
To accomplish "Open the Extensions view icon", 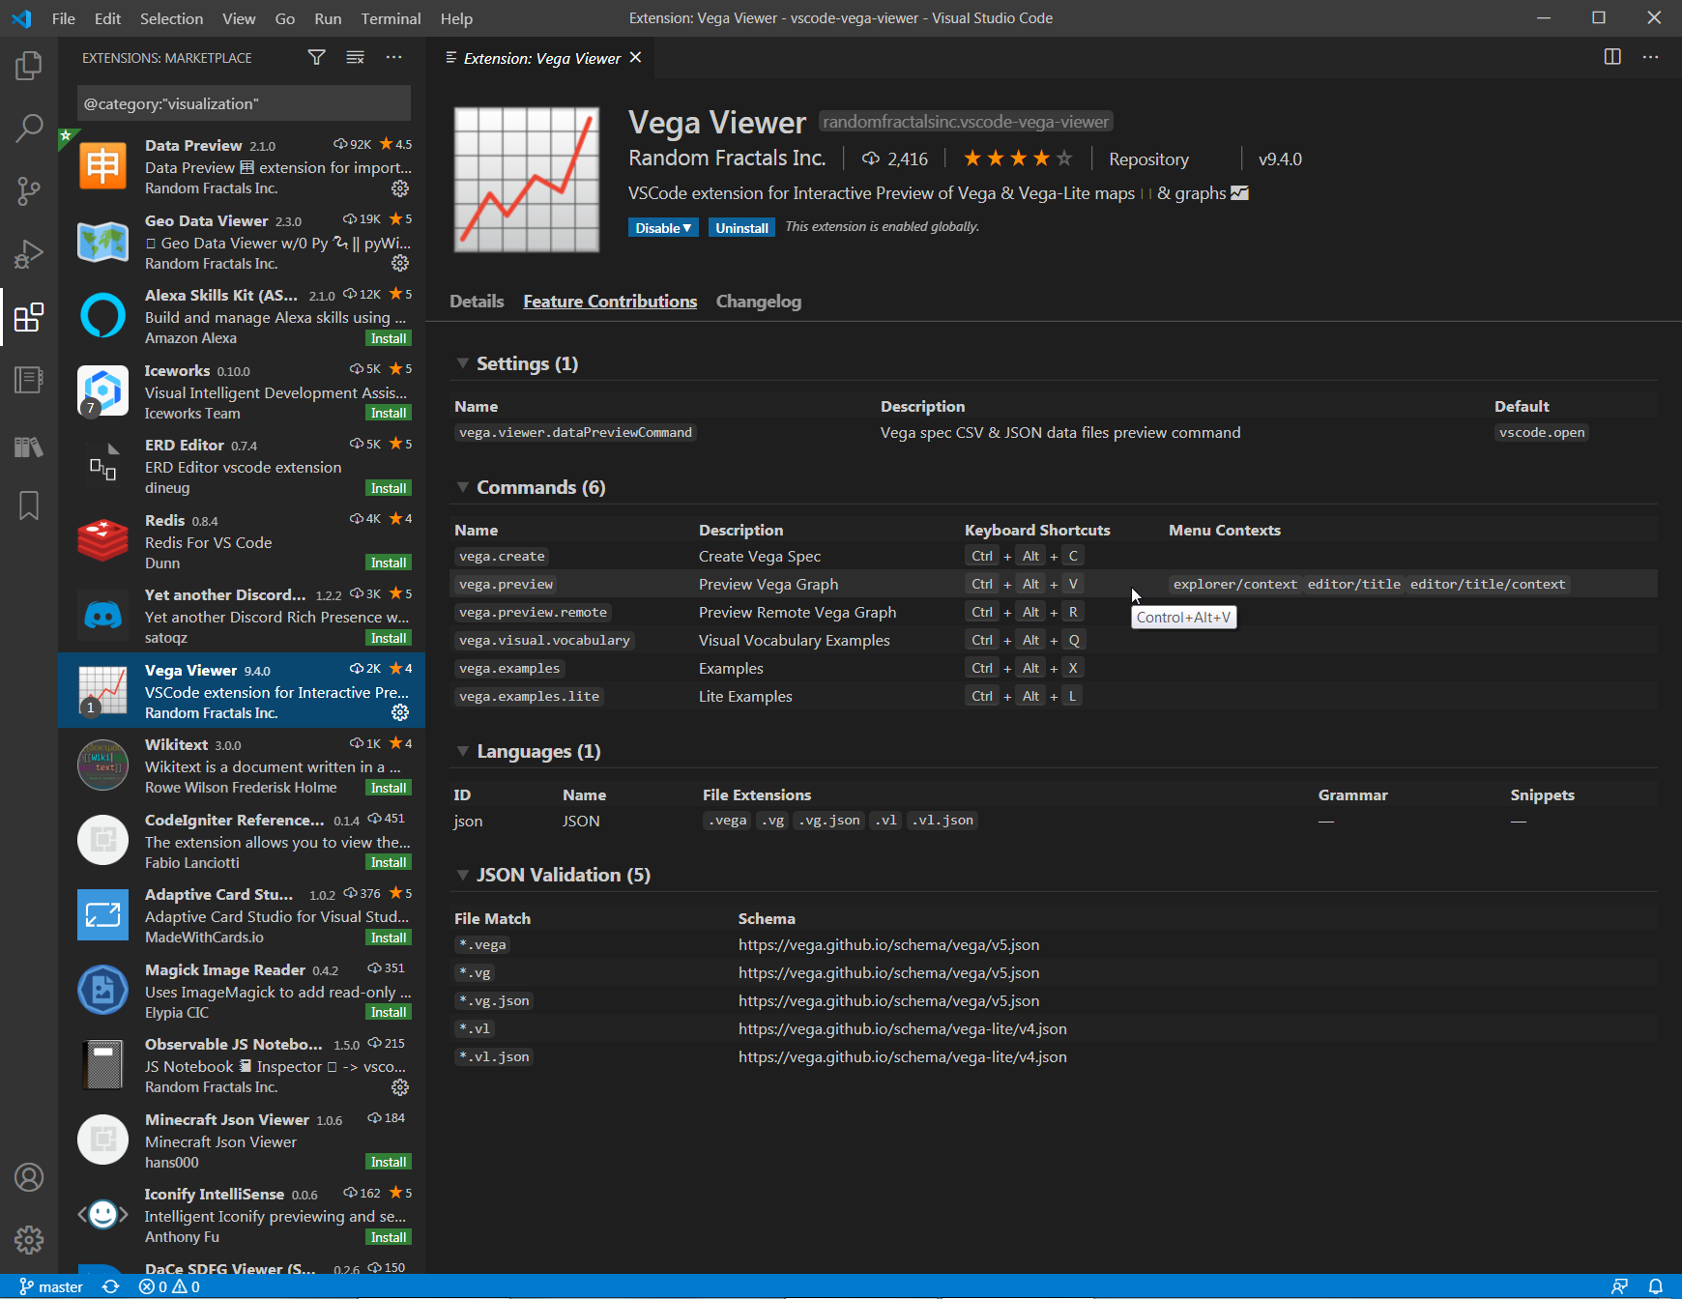I will point(29,317).
